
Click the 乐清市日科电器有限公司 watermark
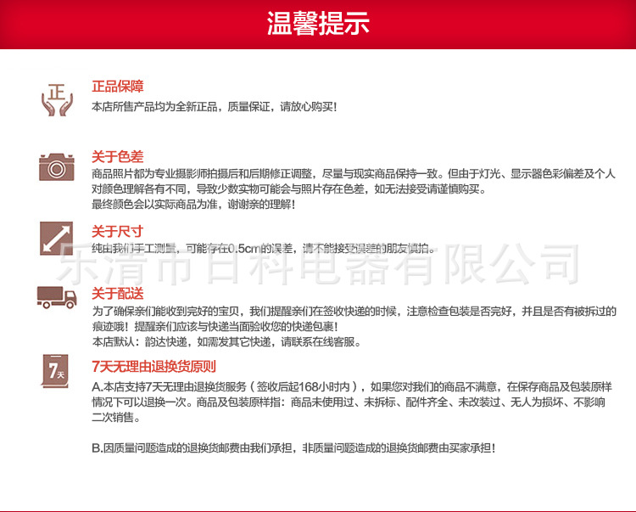[319, 263]
